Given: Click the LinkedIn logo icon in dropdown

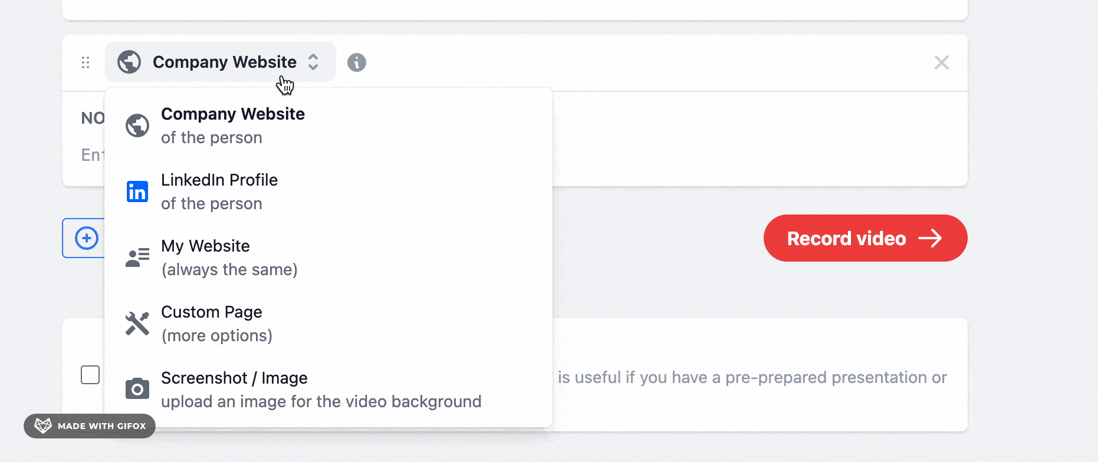Looking at the screenshot, I should (137, 192).
